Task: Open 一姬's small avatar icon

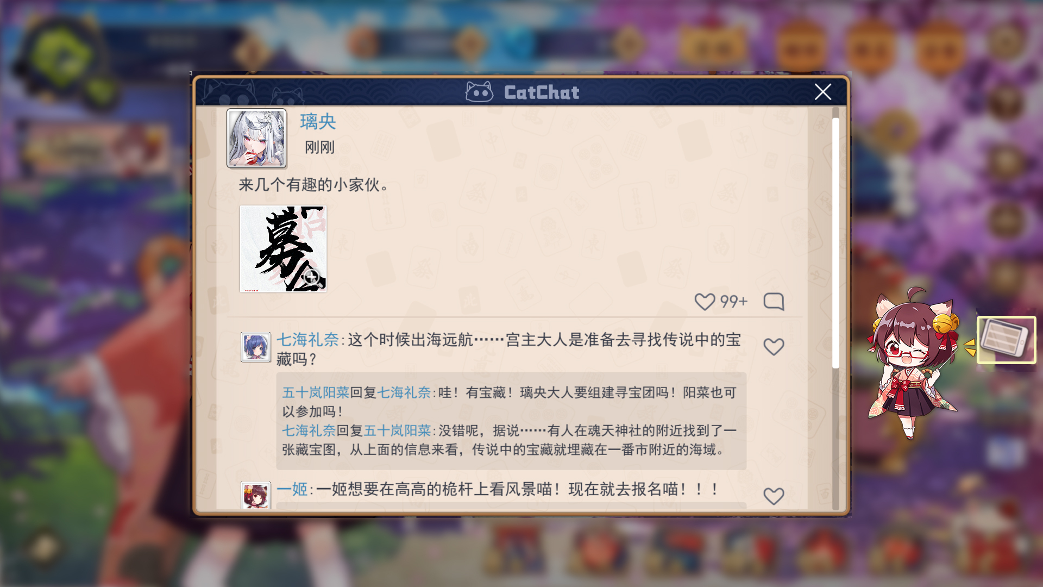Action: pos(256,495)
